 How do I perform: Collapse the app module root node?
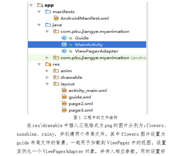(31, 5)
